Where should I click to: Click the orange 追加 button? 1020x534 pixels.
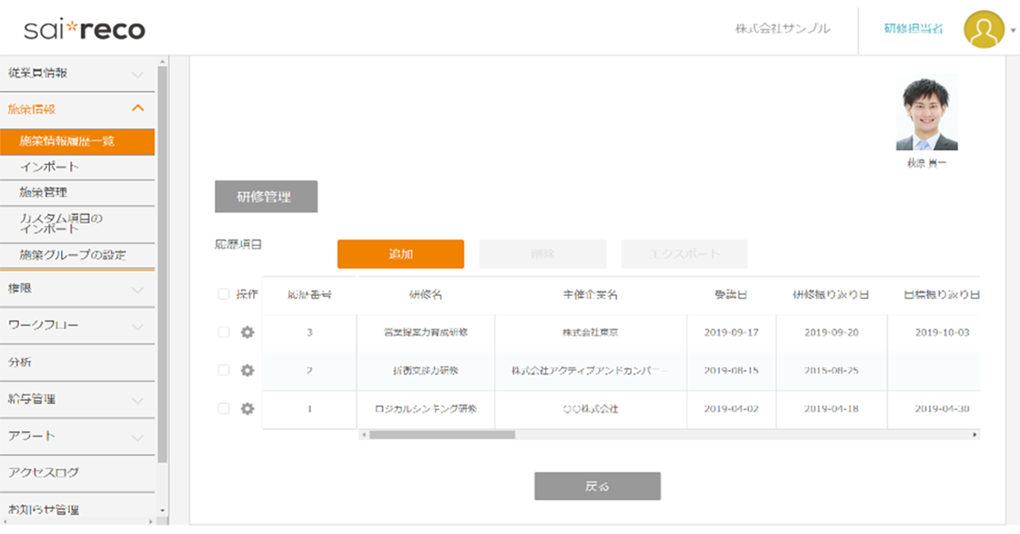[401, 254]
